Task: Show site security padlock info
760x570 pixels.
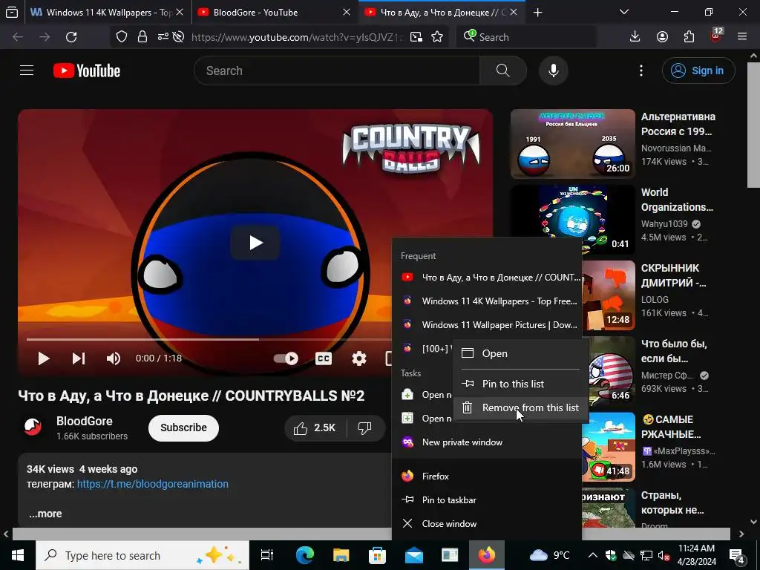Action: [142, 37]
